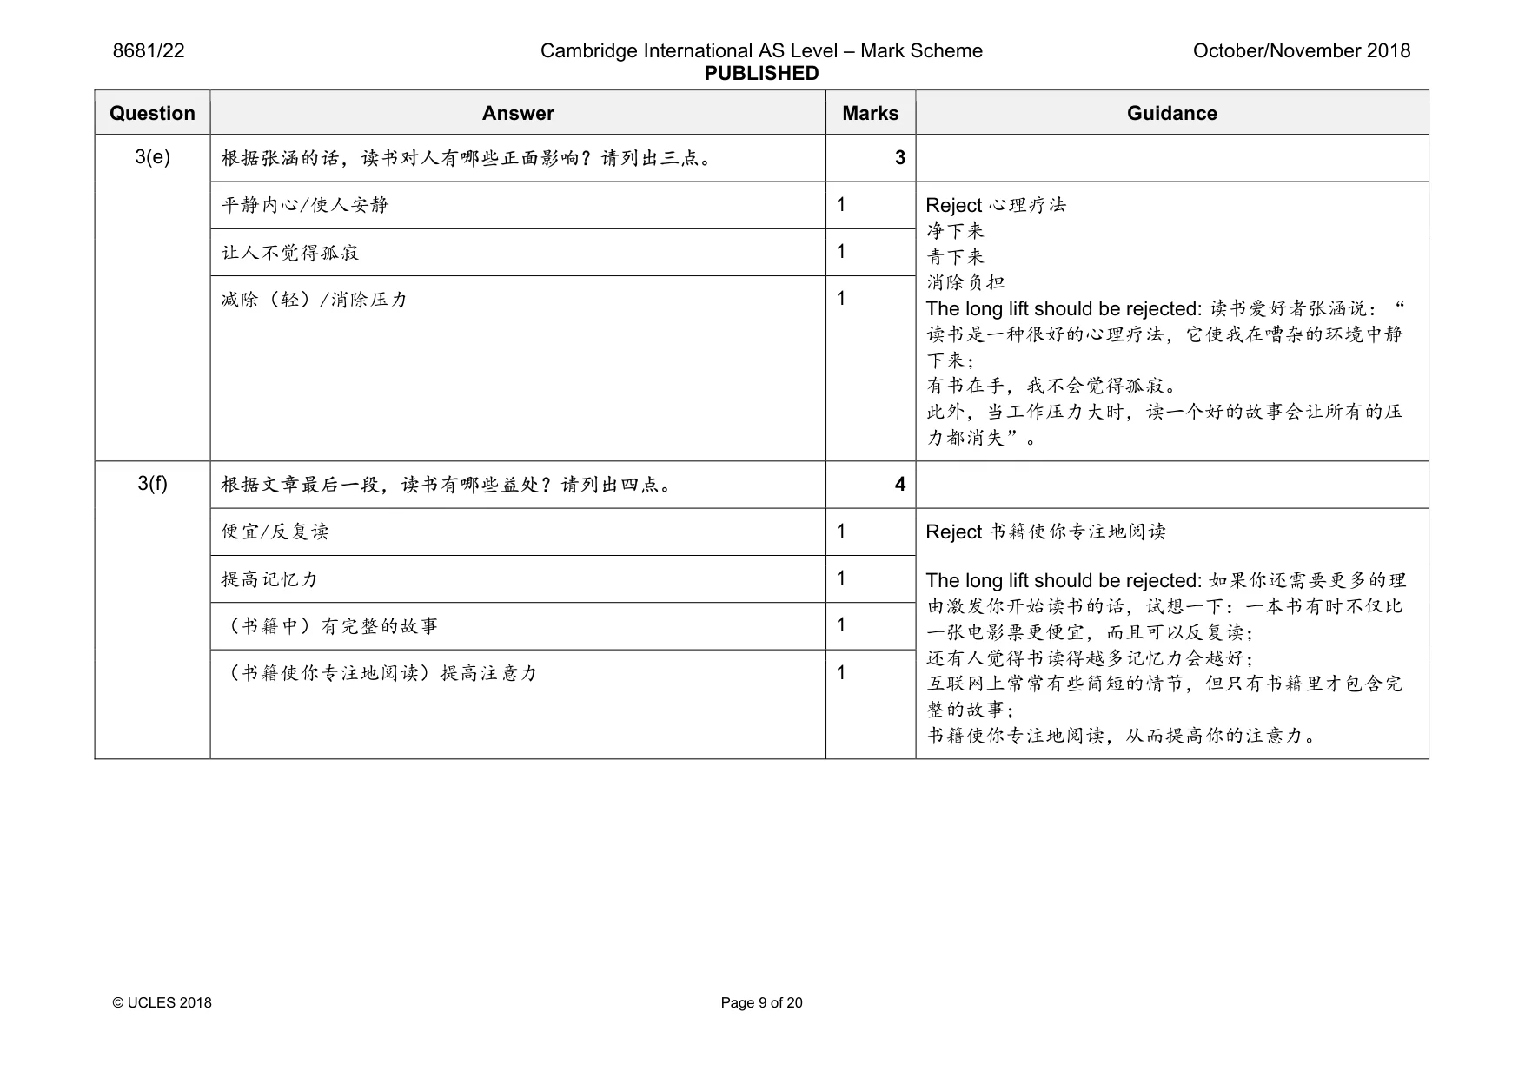This screenshot has height=1077, width=1525.
Task: Click the rejected phrase '青下来'
Action: click(955, 257)
